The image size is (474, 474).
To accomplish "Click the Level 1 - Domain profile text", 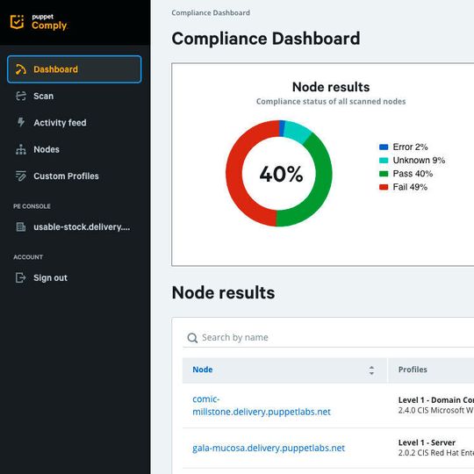I will (436, 400).
